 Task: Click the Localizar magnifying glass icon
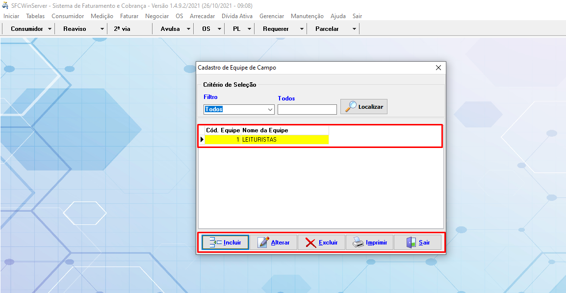(351, 107)
